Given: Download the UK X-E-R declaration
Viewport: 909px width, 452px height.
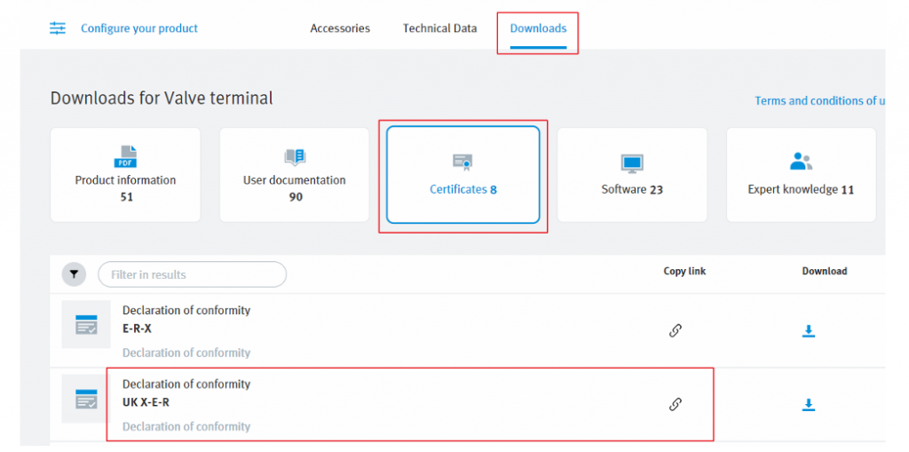Looking at the screenshot, I should [809, 404].
